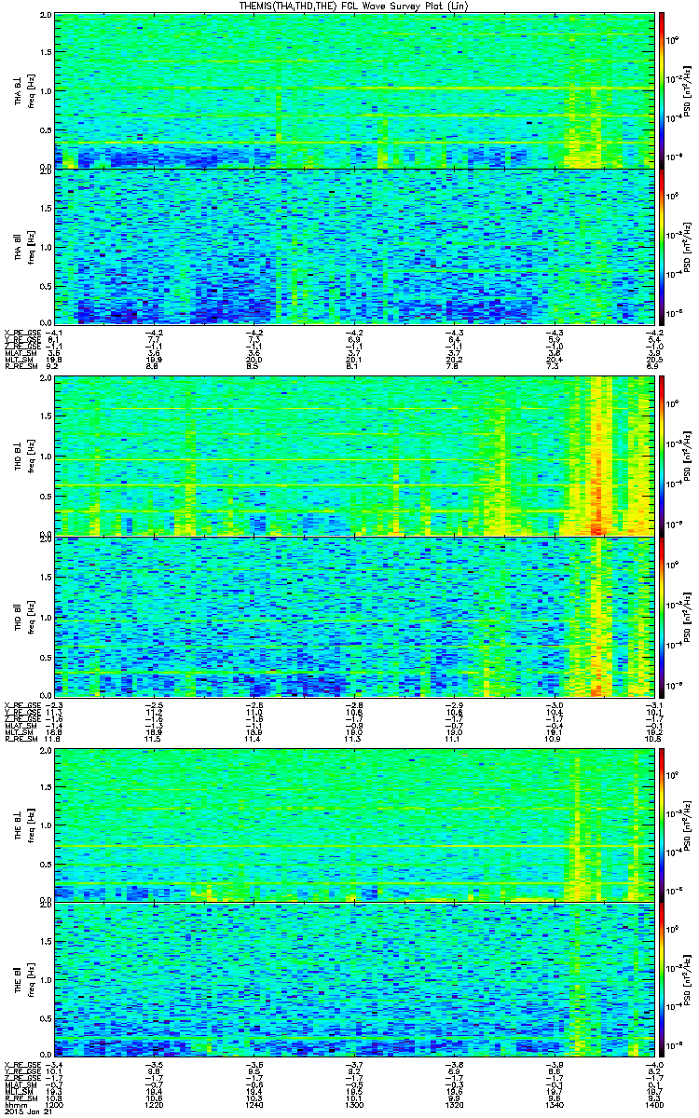This screenshot has height=1118, width=699.
Task: Click the PSD color bar beside the THE B-perp panel
Action: tap(662, 824)
